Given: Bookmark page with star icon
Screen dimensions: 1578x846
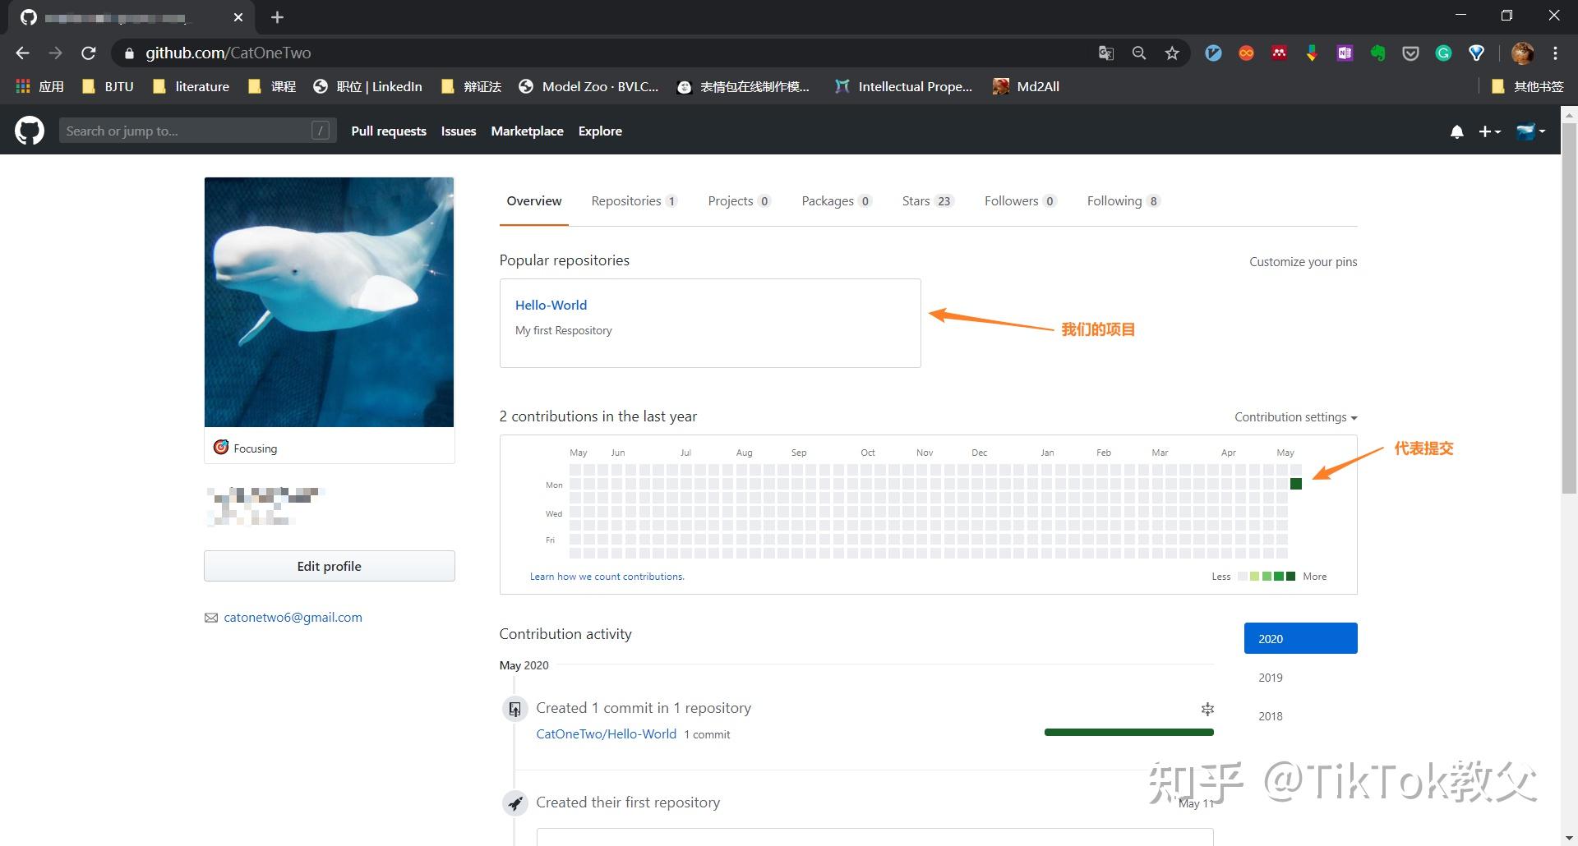Looking at the screenshot, I should [1172, 53].
